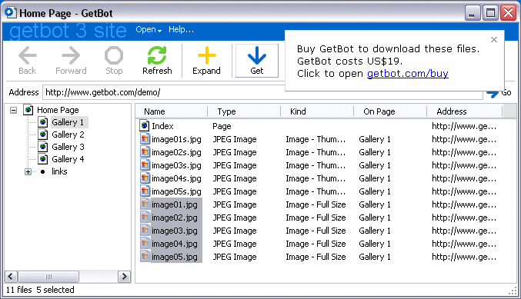This screenshot has width=521, height=299.
Task: Click tree panel scrollbar left arrow
Action: pyautogui.click(x=11, y=277)
